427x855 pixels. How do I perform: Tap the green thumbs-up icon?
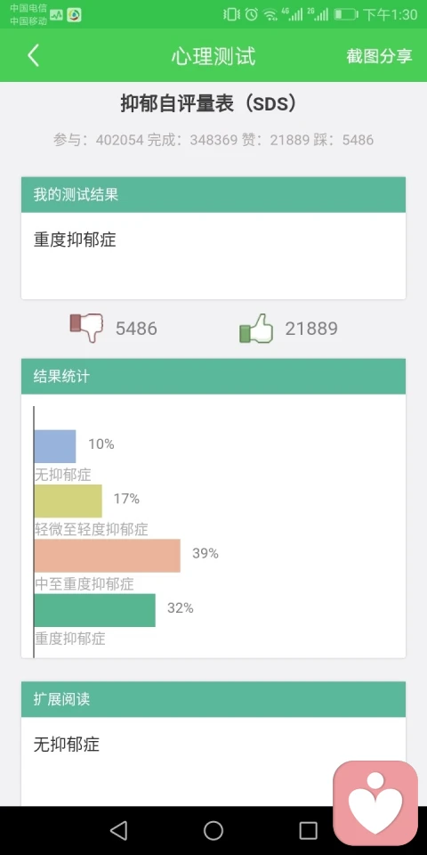click(256, 329)
